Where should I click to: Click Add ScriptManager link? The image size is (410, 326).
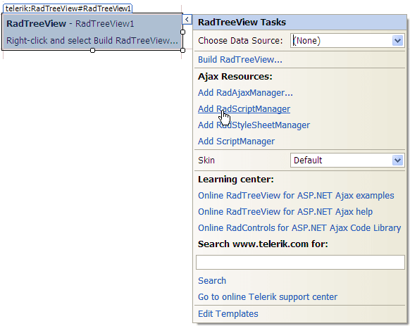tap(236, 142)
